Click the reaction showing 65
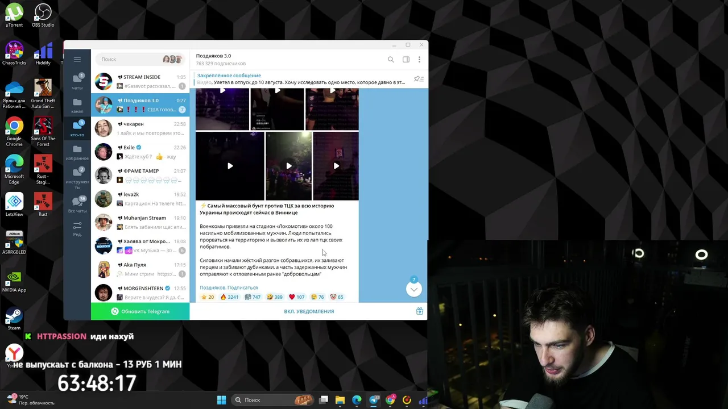This screenshot has width=728, height=409. tap(337, 297)
